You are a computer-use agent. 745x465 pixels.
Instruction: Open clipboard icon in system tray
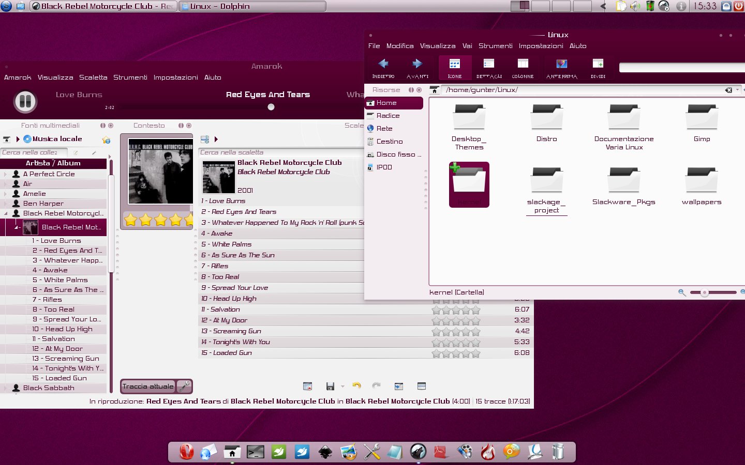pyautogui.click(x=621, y=6)
